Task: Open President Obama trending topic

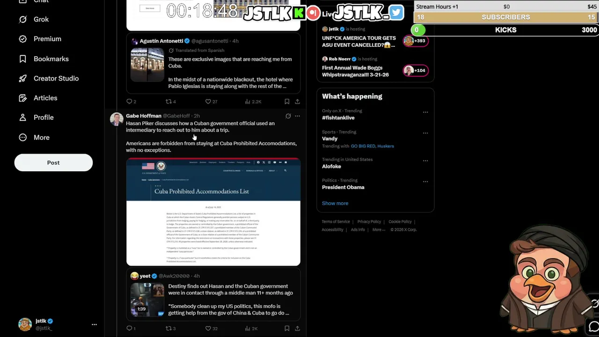Action: tap(343, 187)
